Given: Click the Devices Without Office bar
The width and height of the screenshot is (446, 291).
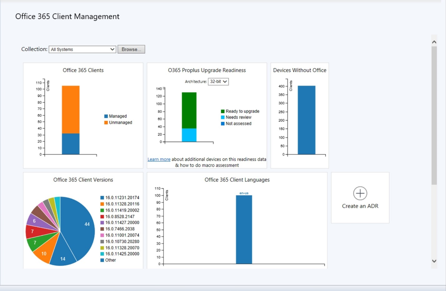Looking at the screenshot, I should coord(307,120).
